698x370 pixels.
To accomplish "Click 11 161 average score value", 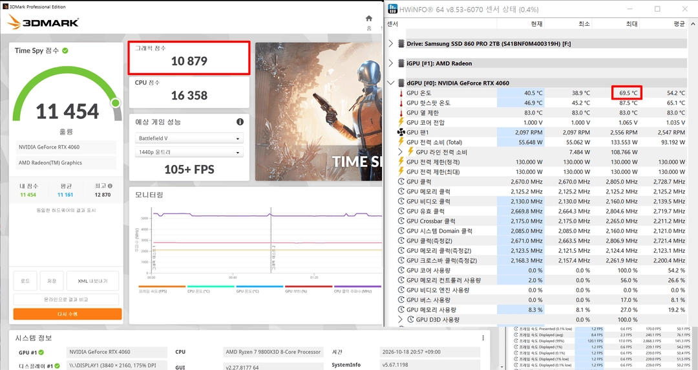I will click(65, 195).
